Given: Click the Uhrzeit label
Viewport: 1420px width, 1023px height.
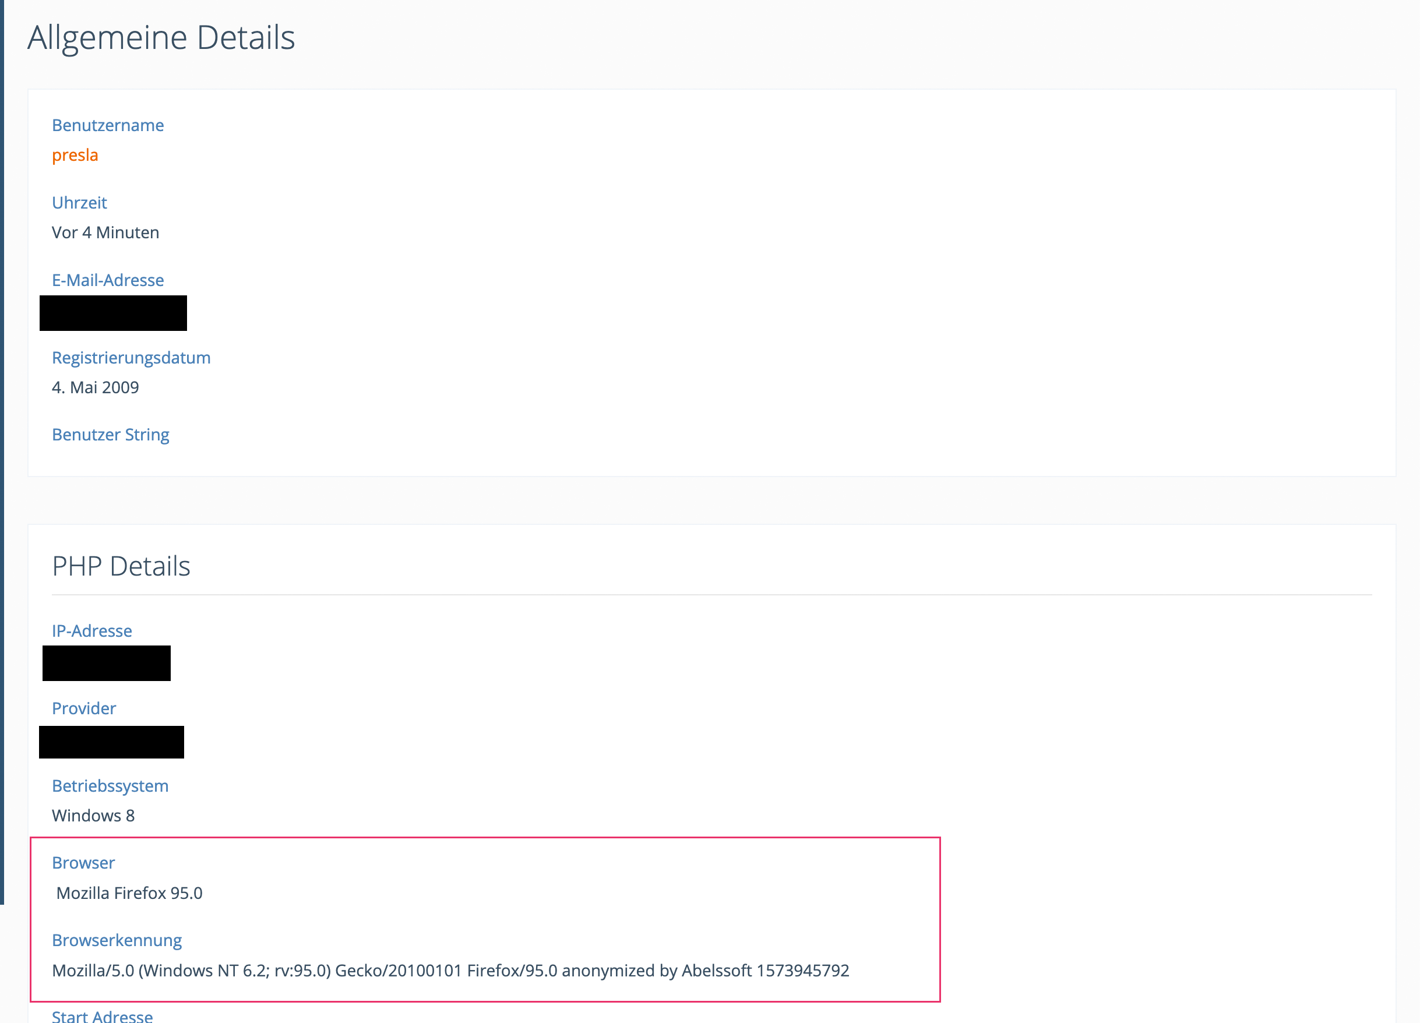Looking at the screenshot, I should [79, 203].
